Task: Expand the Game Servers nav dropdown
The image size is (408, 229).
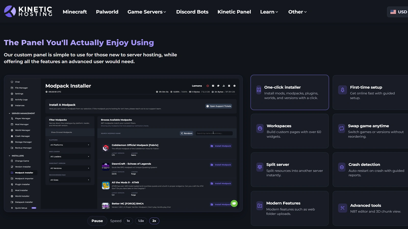Action: coord(147,12)
